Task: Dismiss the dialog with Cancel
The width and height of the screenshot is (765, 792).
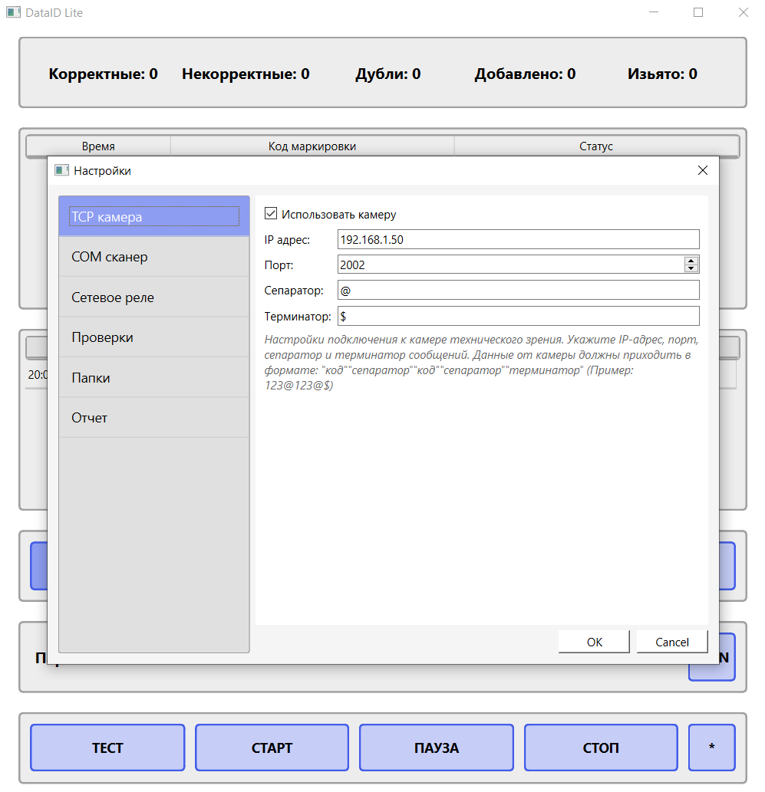Action: (x=671, y=642)
